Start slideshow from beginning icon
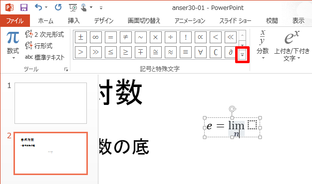The width and height of the screenshot is (312, 184). pos(73,8)
